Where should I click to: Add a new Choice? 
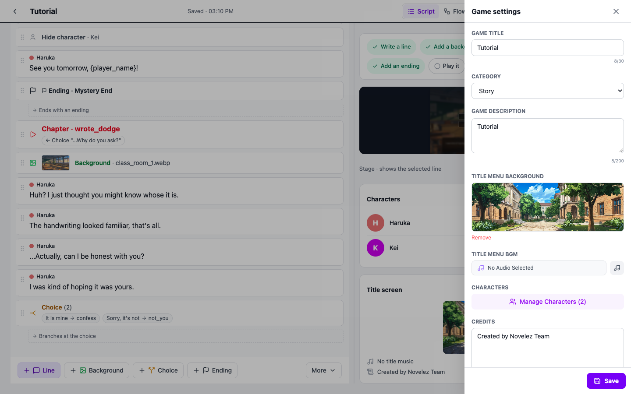click(x=158, y=370)
